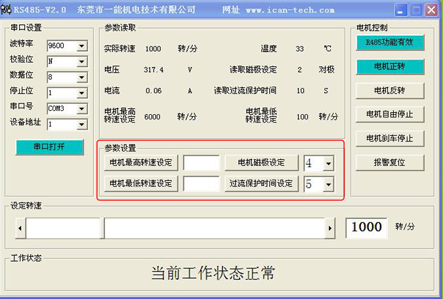This screenshot has height=299, width=443.
Task: Click the 报警复位 button
Action: click(x=390, y=163)
